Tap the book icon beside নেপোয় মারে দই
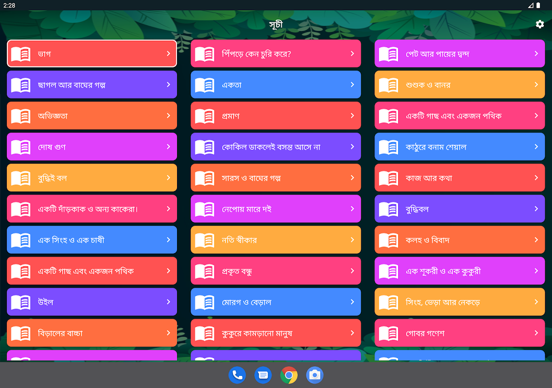This screenshot has width=552, height=388. coord(205,209)
